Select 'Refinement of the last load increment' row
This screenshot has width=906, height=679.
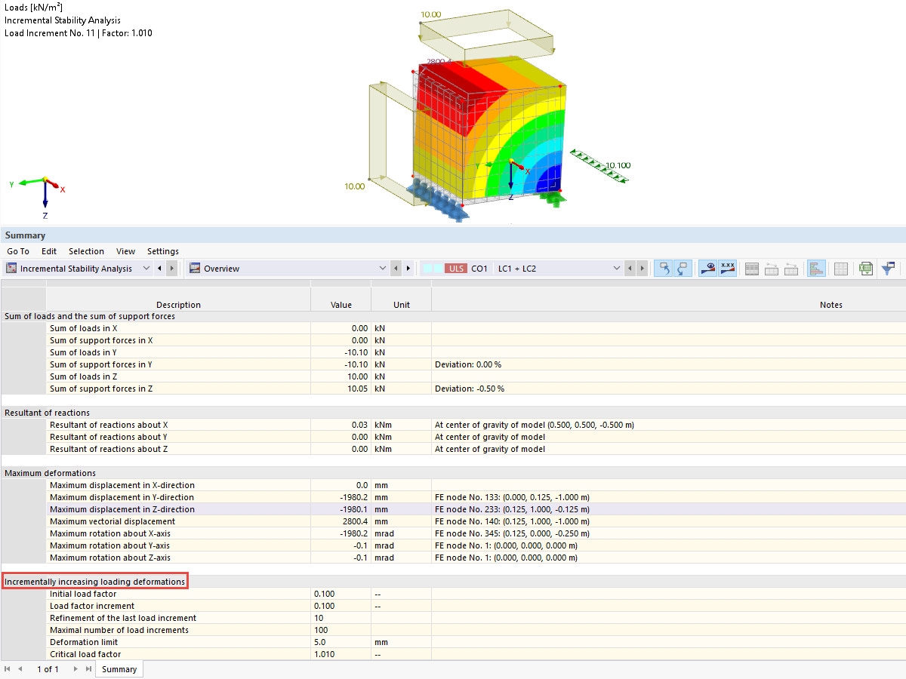coord(453,618)
